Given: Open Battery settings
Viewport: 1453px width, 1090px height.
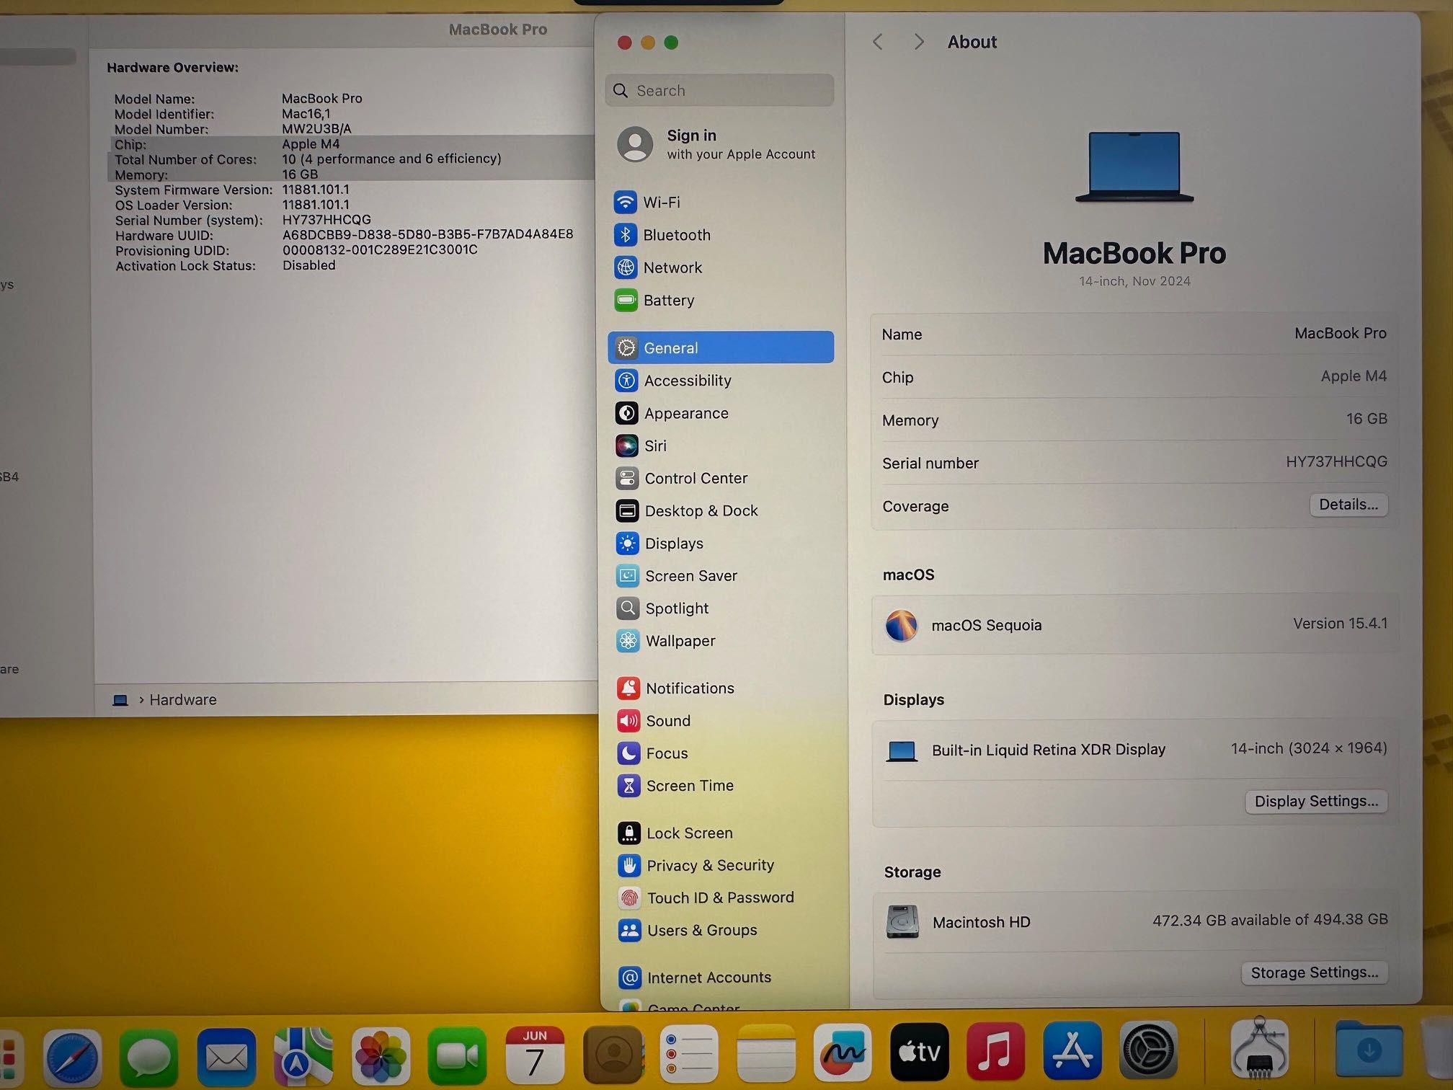Looking at the screenshot, I should click(719, 300).
